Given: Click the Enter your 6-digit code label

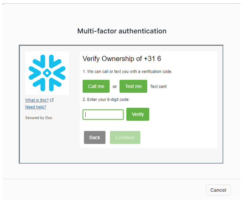Looking at the screenshot, I should (106, 99).
